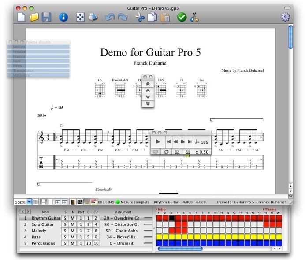Paste with the clipboard icon
This screenshot has width=305, height=264.
click(165, 17)
